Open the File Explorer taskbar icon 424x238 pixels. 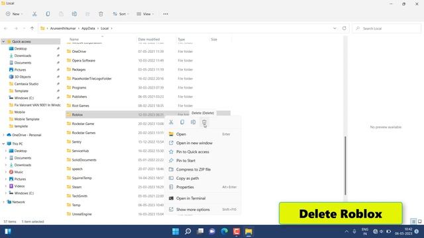click(248, 231)
